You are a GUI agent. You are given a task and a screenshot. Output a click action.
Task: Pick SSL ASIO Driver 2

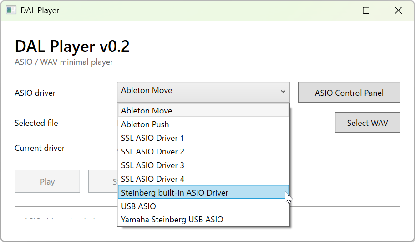coord(203,152)
